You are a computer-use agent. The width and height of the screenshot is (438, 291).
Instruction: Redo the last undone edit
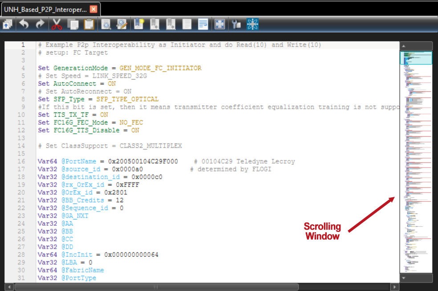[40, 24]
